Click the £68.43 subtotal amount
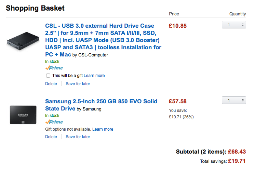Image resolution: width=254 pixels, height=170 pixels. pyautogui.click(x=237, y=152)
